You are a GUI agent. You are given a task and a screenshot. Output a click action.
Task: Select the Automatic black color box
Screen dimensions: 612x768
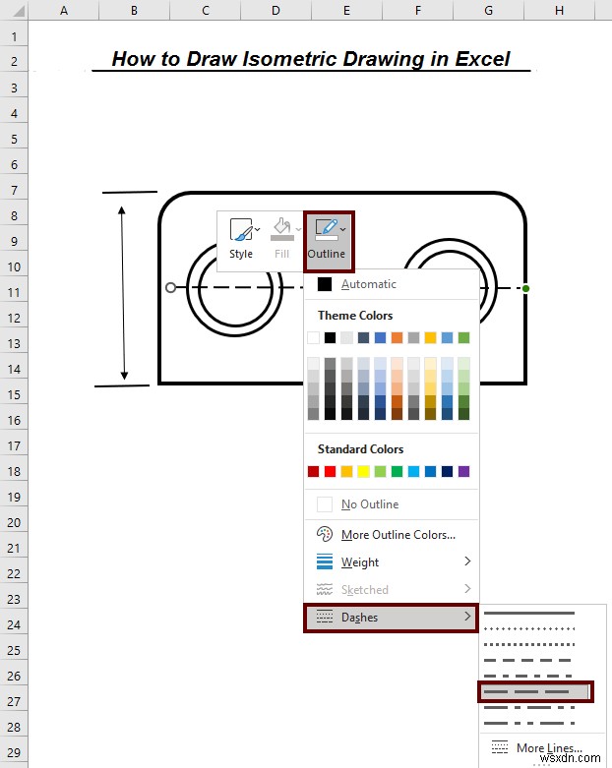tap(325, 284)
